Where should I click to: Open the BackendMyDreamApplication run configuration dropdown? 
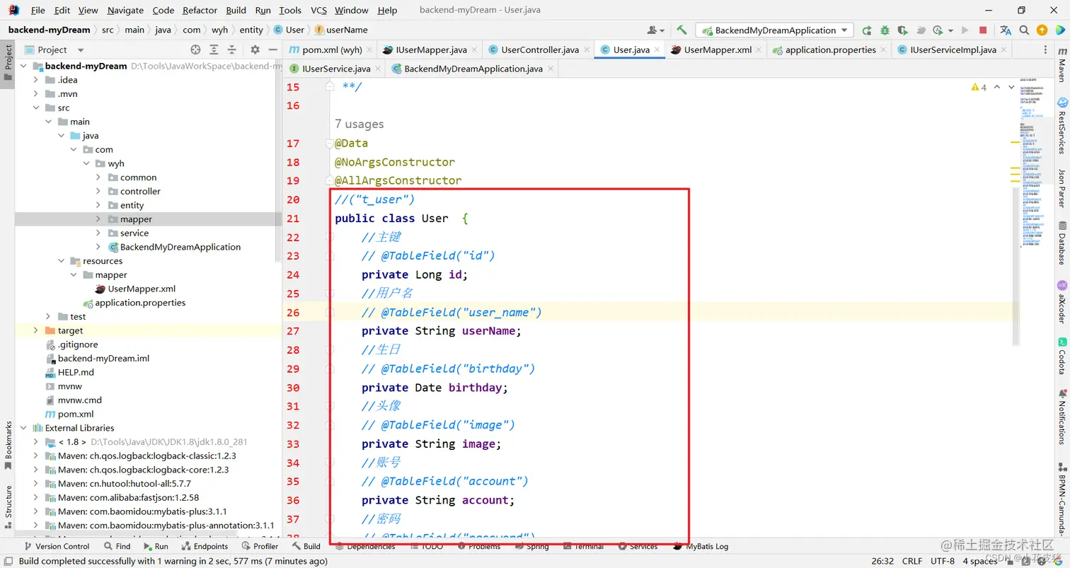(x=774, y=30)
